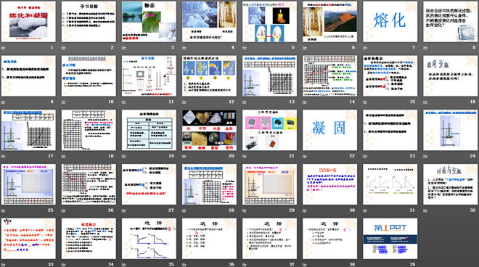Viewport: 479px width, 267px height.
Task: Click the star icon under slide 20
Action: (x=184, y=157)
